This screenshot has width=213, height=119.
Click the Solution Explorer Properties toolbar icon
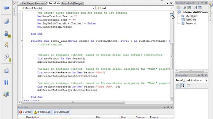pyautogui.click(x=178, y=8)
